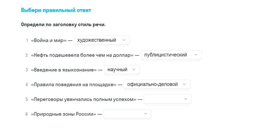Click chevron in the row 6 empty dropdown

(x=146, y=114)
